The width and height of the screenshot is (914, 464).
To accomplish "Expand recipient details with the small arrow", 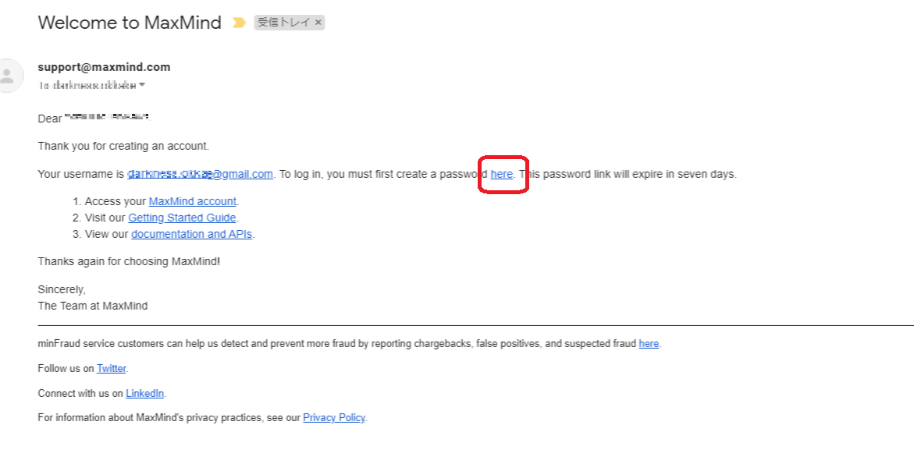I will coord(142,86).
